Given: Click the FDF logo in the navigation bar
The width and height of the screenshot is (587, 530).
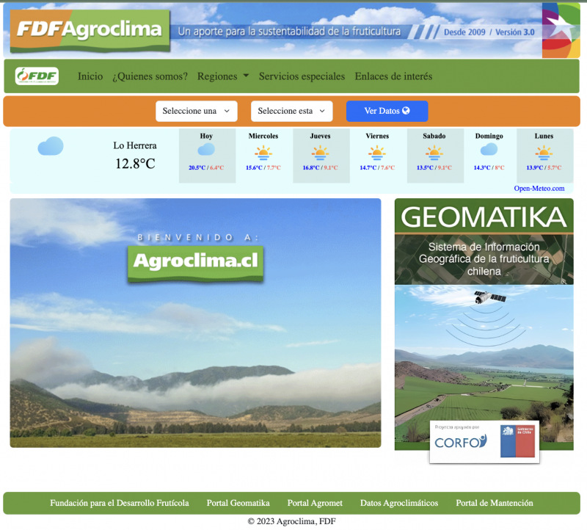Looking at the screenshot, I should point(37,76).
